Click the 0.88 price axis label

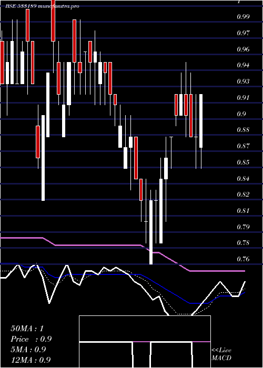point(243,130)
